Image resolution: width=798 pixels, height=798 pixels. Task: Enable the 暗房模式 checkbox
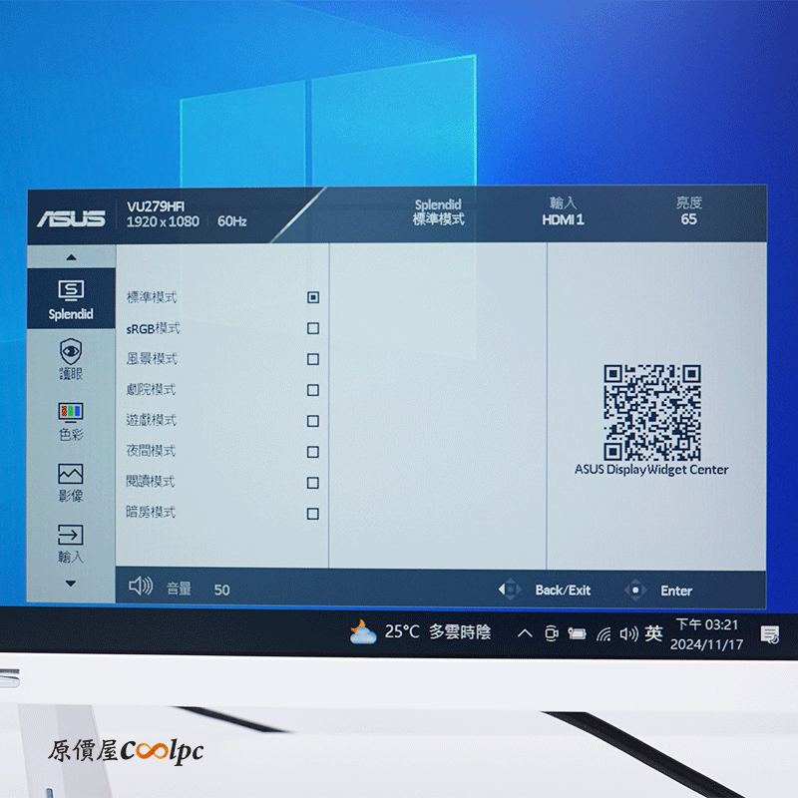(313, 514)
